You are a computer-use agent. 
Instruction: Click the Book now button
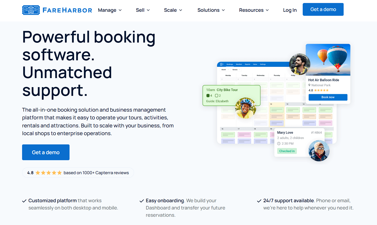tap(328, 97)
